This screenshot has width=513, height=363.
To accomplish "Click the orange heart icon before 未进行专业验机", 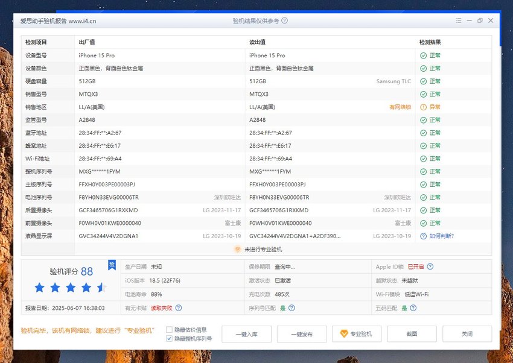I will pyautogui.click(x=238, y=249).
